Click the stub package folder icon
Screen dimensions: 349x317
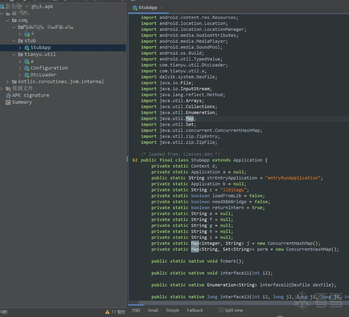[x=21, y=41]
